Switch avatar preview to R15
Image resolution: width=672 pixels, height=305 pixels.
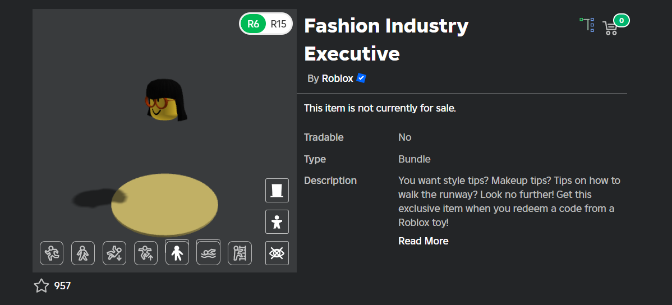click(x=278, y=24)
